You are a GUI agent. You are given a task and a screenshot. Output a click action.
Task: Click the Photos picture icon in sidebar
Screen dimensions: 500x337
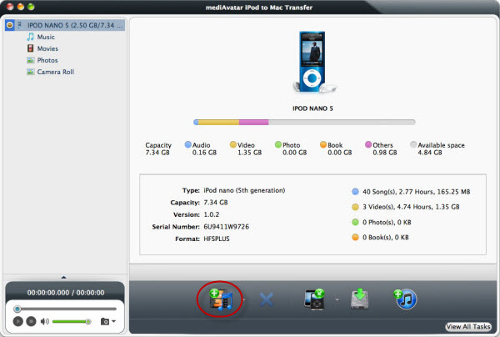31,60
